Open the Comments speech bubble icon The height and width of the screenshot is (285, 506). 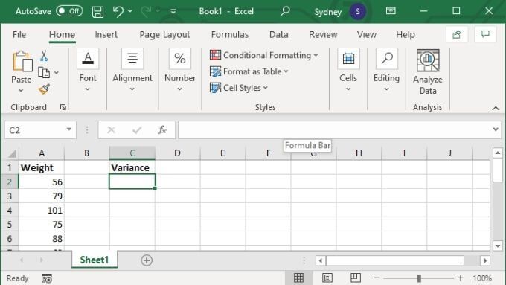485,34
